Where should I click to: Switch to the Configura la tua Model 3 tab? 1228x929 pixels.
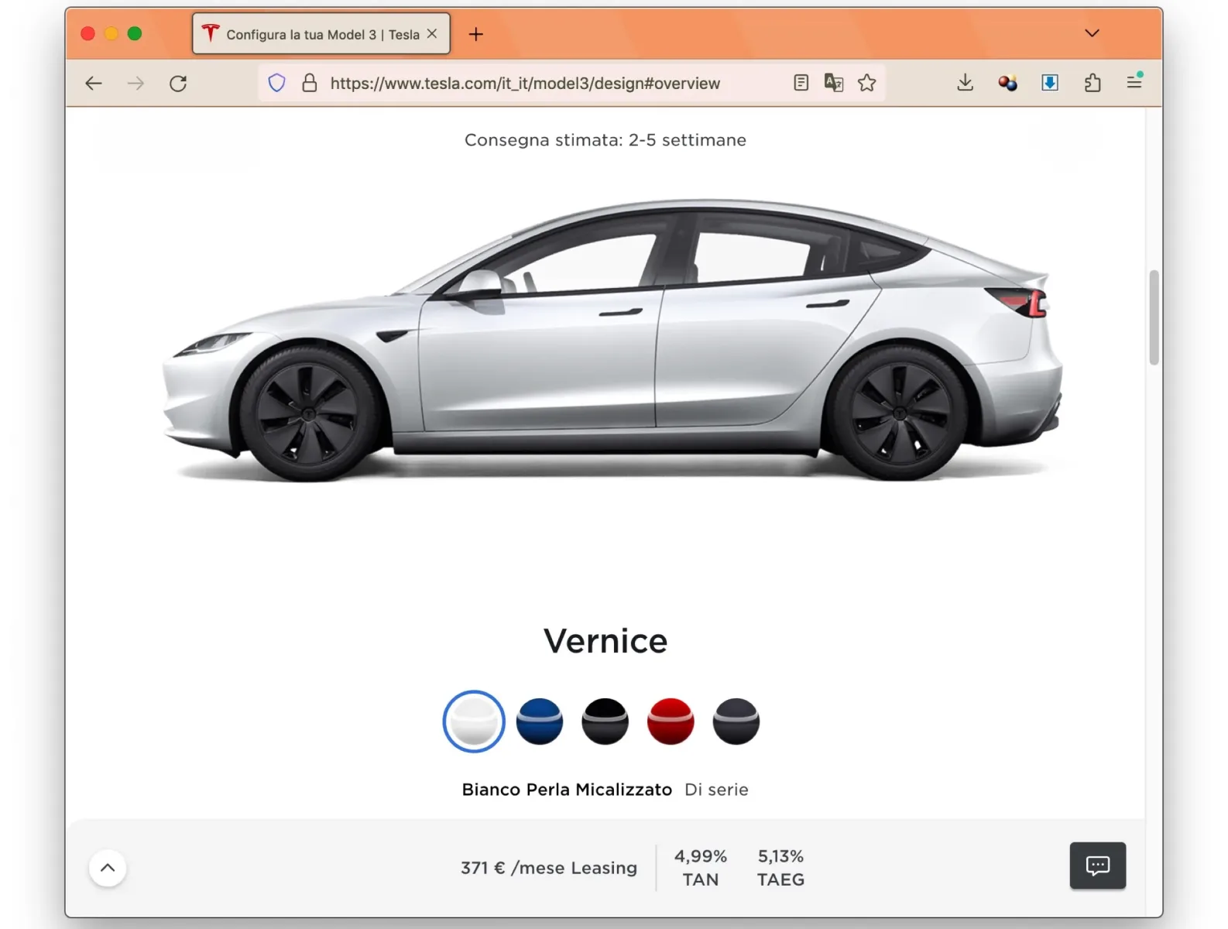[x=321, y=34]
